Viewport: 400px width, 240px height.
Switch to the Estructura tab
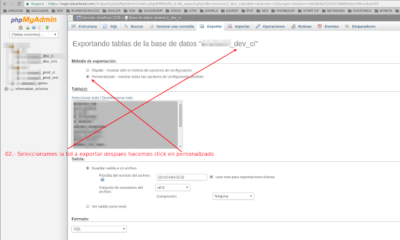point(84,26)
